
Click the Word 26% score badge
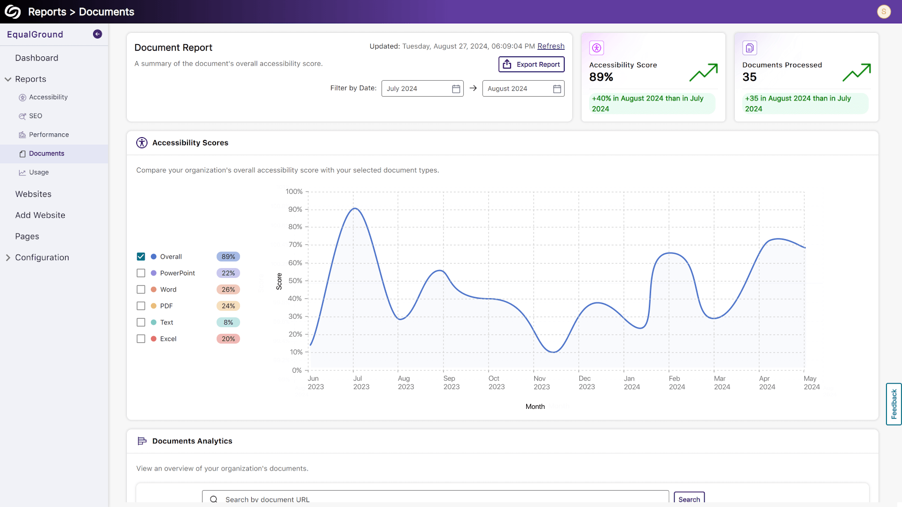click(x=228, y=290)
